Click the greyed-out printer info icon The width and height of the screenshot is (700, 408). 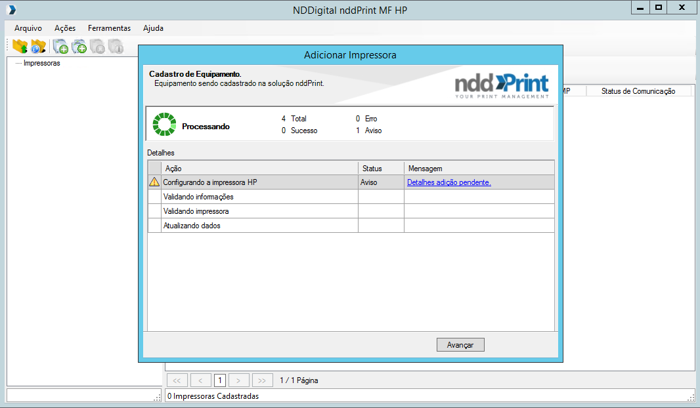click(x=116, y=46)
